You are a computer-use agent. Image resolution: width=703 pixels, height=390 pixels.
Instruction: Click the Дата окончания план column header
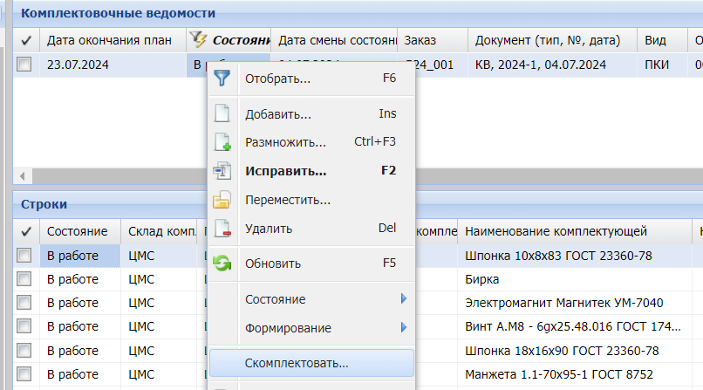(x=109, y=40)
